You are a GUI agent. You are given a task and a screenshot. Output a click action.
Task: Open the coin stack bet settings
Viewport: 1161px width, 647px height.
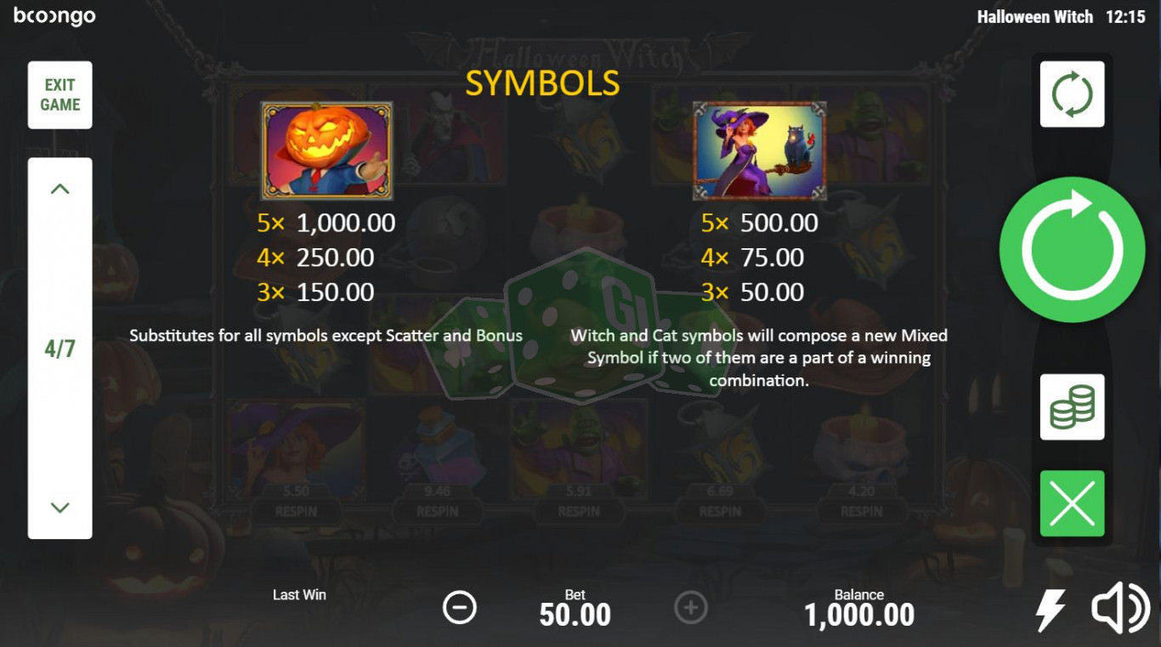[1072, 407]
